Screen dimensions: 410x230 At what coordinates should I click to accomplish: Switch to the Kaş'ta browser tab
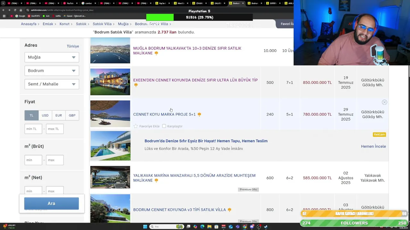163,3
